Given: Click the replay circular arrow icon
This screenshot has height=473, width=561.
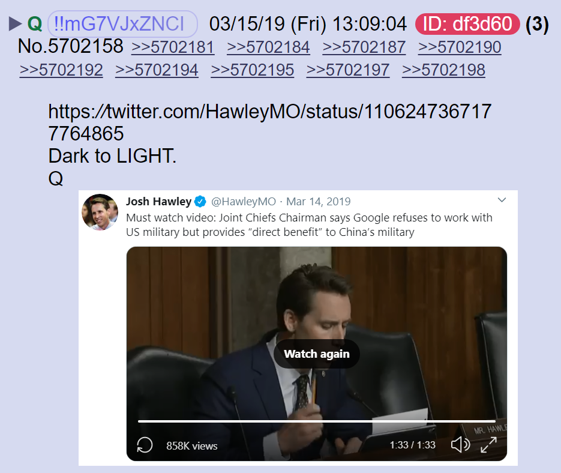Looking at the screenshot, I should (x=145, y=445).
